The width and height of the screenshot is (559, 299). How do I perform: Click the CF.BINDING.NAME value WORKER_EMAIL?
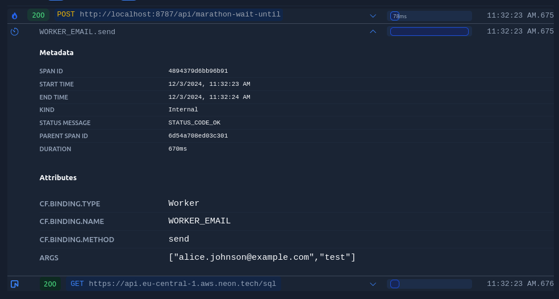click(x=199, y=221)
